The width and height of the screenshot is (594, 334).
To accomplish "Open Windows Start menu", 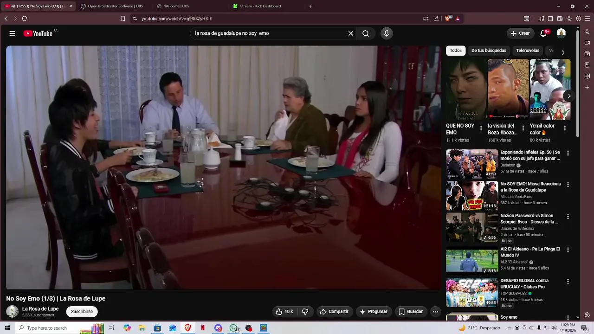I will [7, 328].
